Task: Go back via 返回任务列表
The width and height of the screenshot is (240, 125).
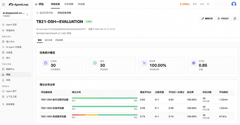Action: (45, 13)
